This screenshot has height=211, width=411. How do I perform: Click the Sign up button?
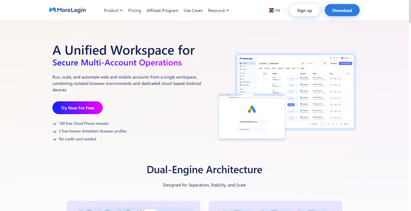point(304,10)
